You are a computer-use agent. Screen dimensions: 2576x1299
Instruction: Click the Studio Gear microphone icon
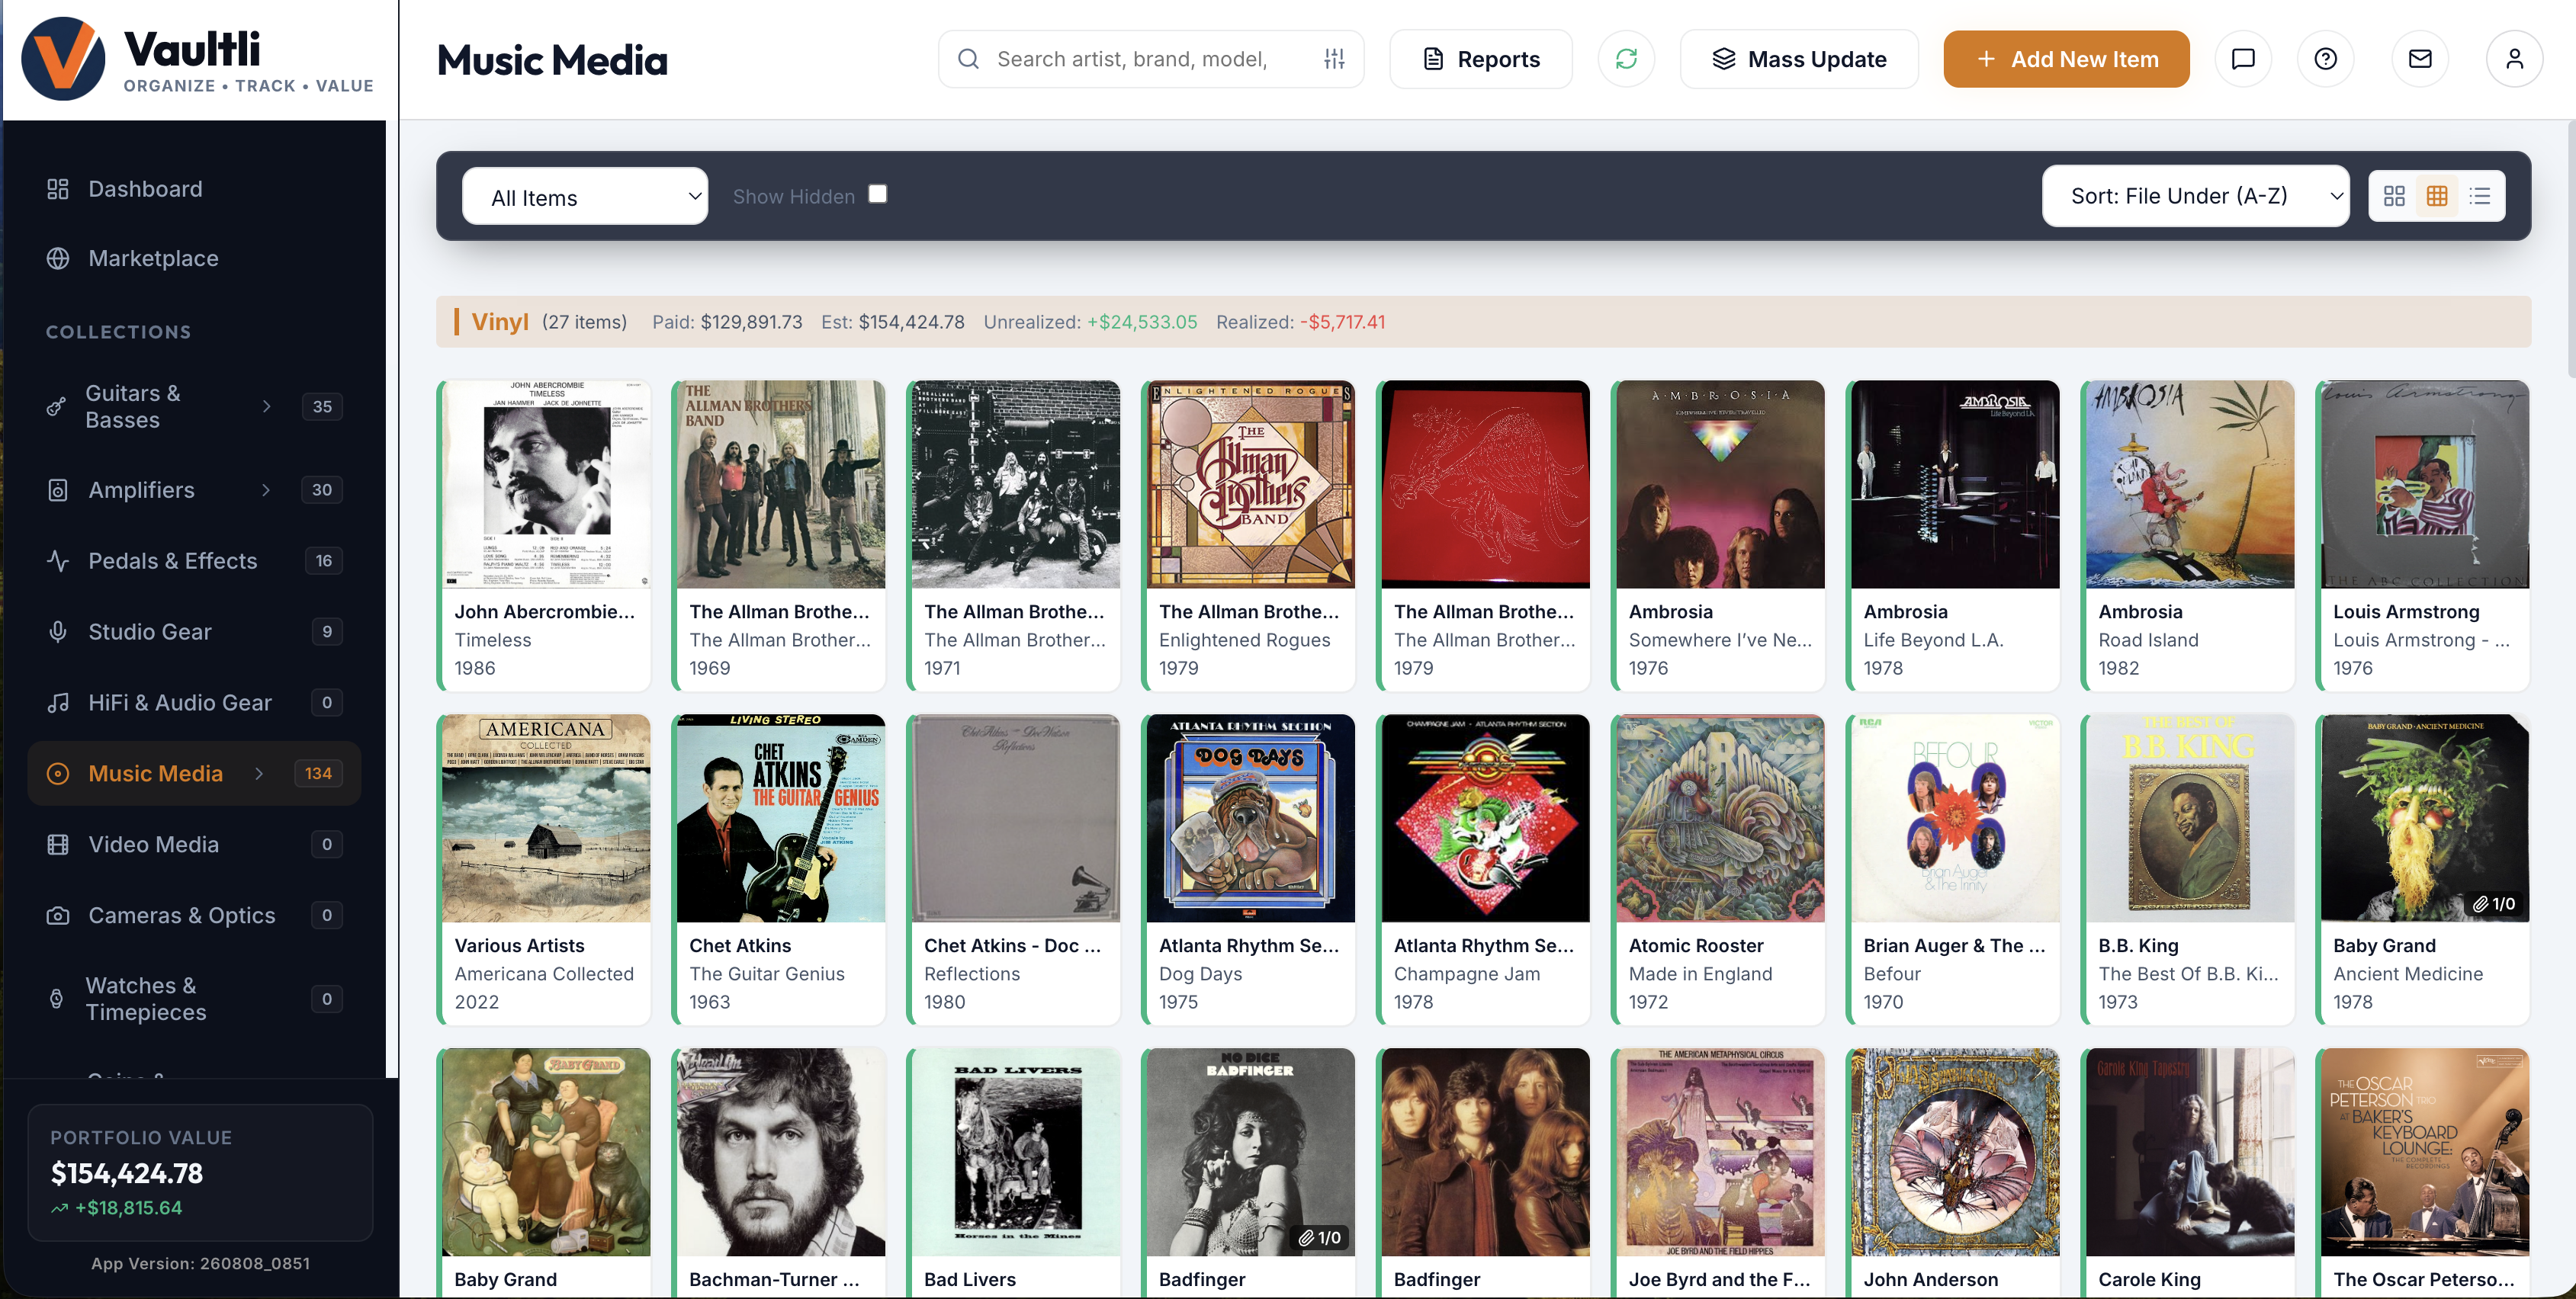pos(58,632)
